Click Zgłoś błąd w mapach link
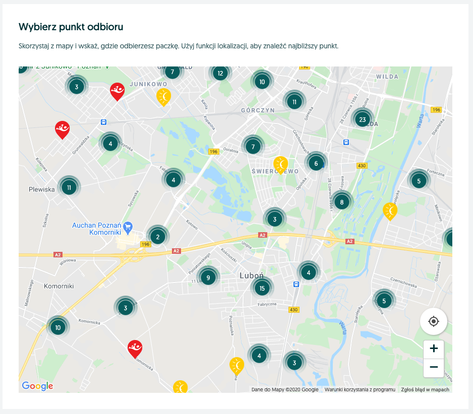The image size is (473, 414). click(425, 389)
